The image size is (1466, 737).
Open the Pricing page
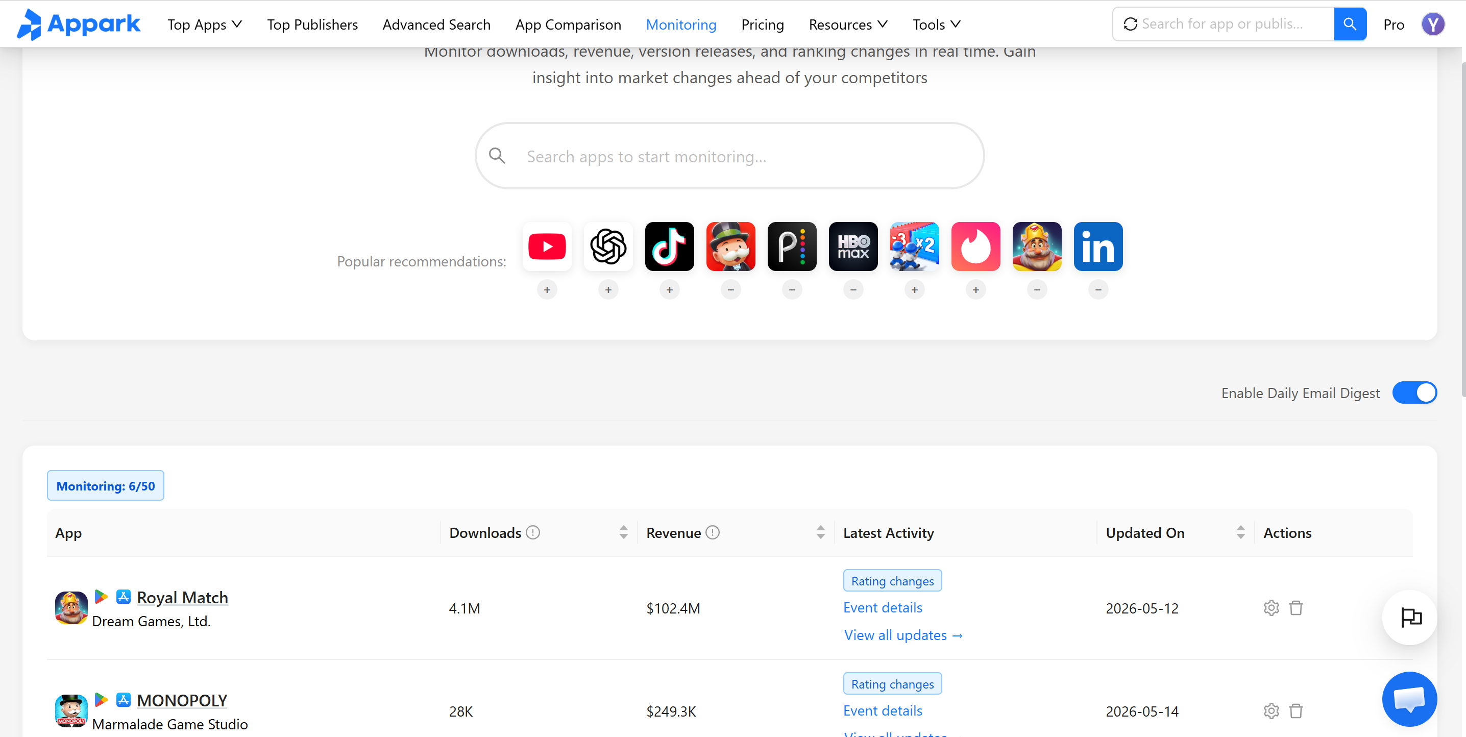(763, 24)
